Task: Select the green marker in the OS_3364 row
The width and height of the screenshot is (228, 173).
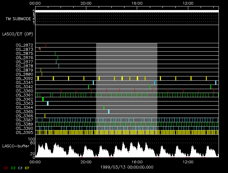Action: tap(104, 108)
